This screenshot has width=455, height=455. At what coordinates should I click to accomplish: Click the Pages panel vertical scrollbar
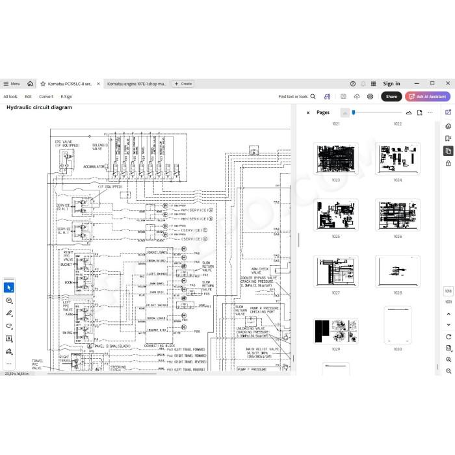[437, 367]
